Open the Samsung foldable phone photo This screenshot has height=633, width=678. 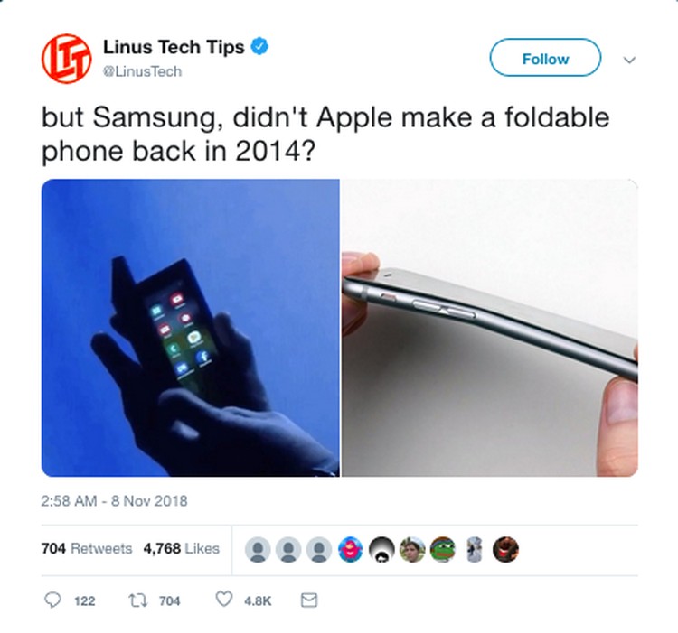(190, 328)
